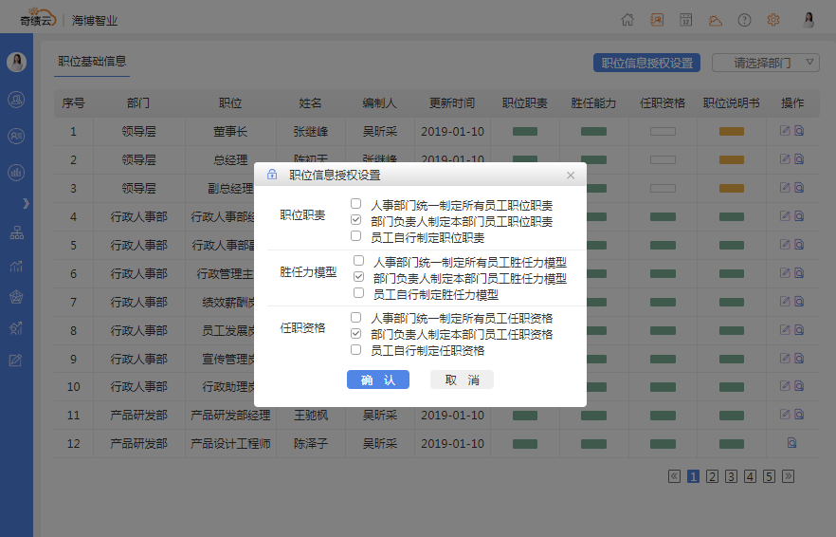Open the orange settings gear icon
Screen dimensions: 836x537
click(773, 20)
